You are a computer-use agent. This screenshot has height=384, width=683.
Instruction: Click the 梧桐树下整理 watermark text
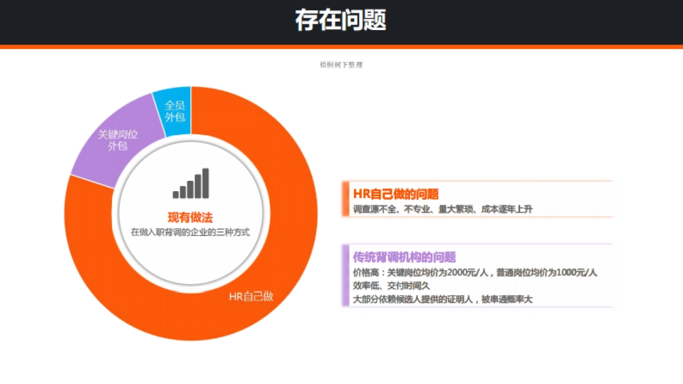point(342,64)
